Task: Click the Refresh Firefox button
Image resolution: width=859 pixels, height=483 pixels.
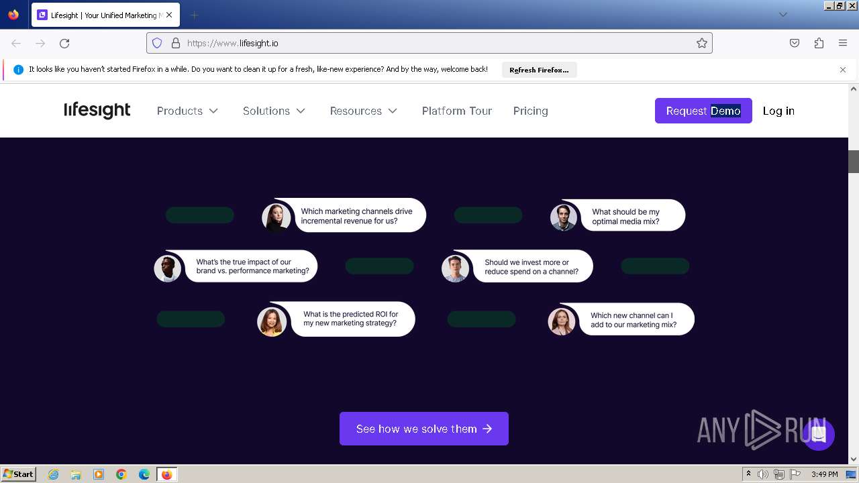Action: pyautogui.click(x=539, y=70)
